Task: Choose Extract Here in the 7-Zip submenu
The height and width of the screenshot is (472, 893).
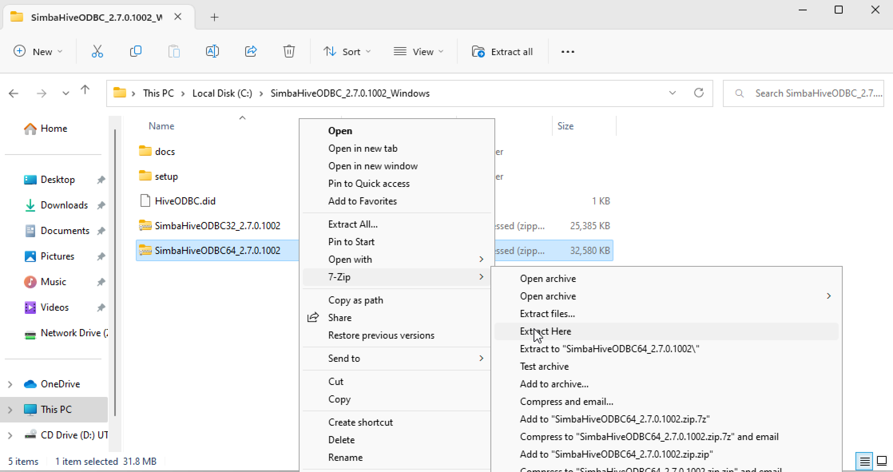Action: (x=667, y=331)
